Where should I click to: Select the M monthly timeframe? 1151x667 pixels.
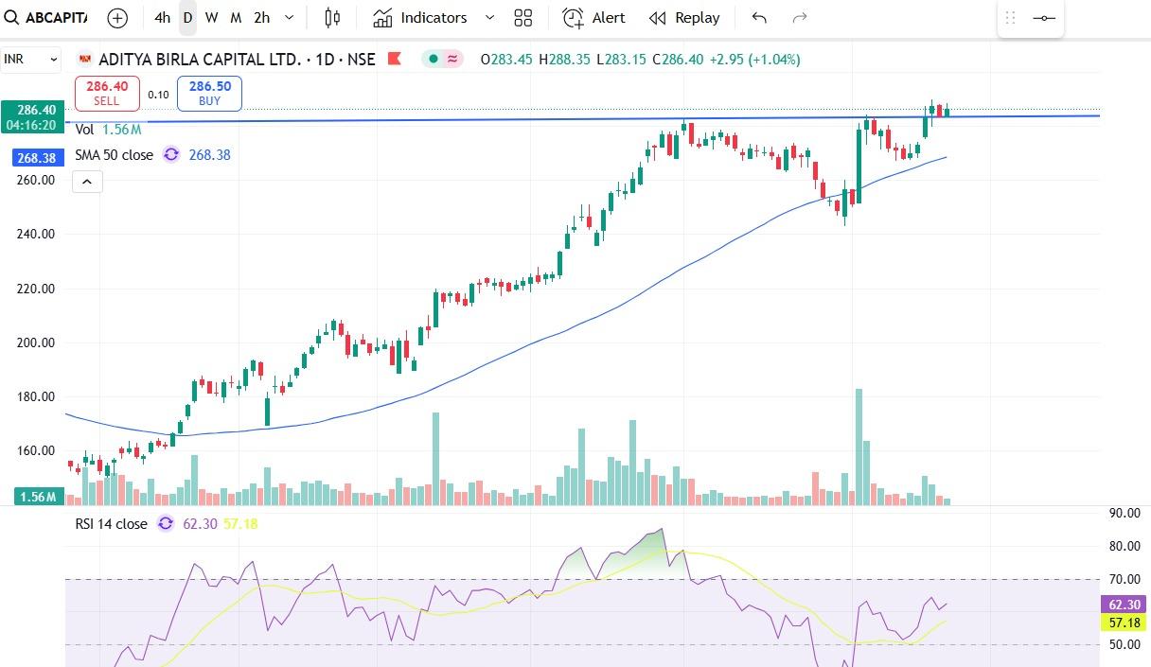236,17
